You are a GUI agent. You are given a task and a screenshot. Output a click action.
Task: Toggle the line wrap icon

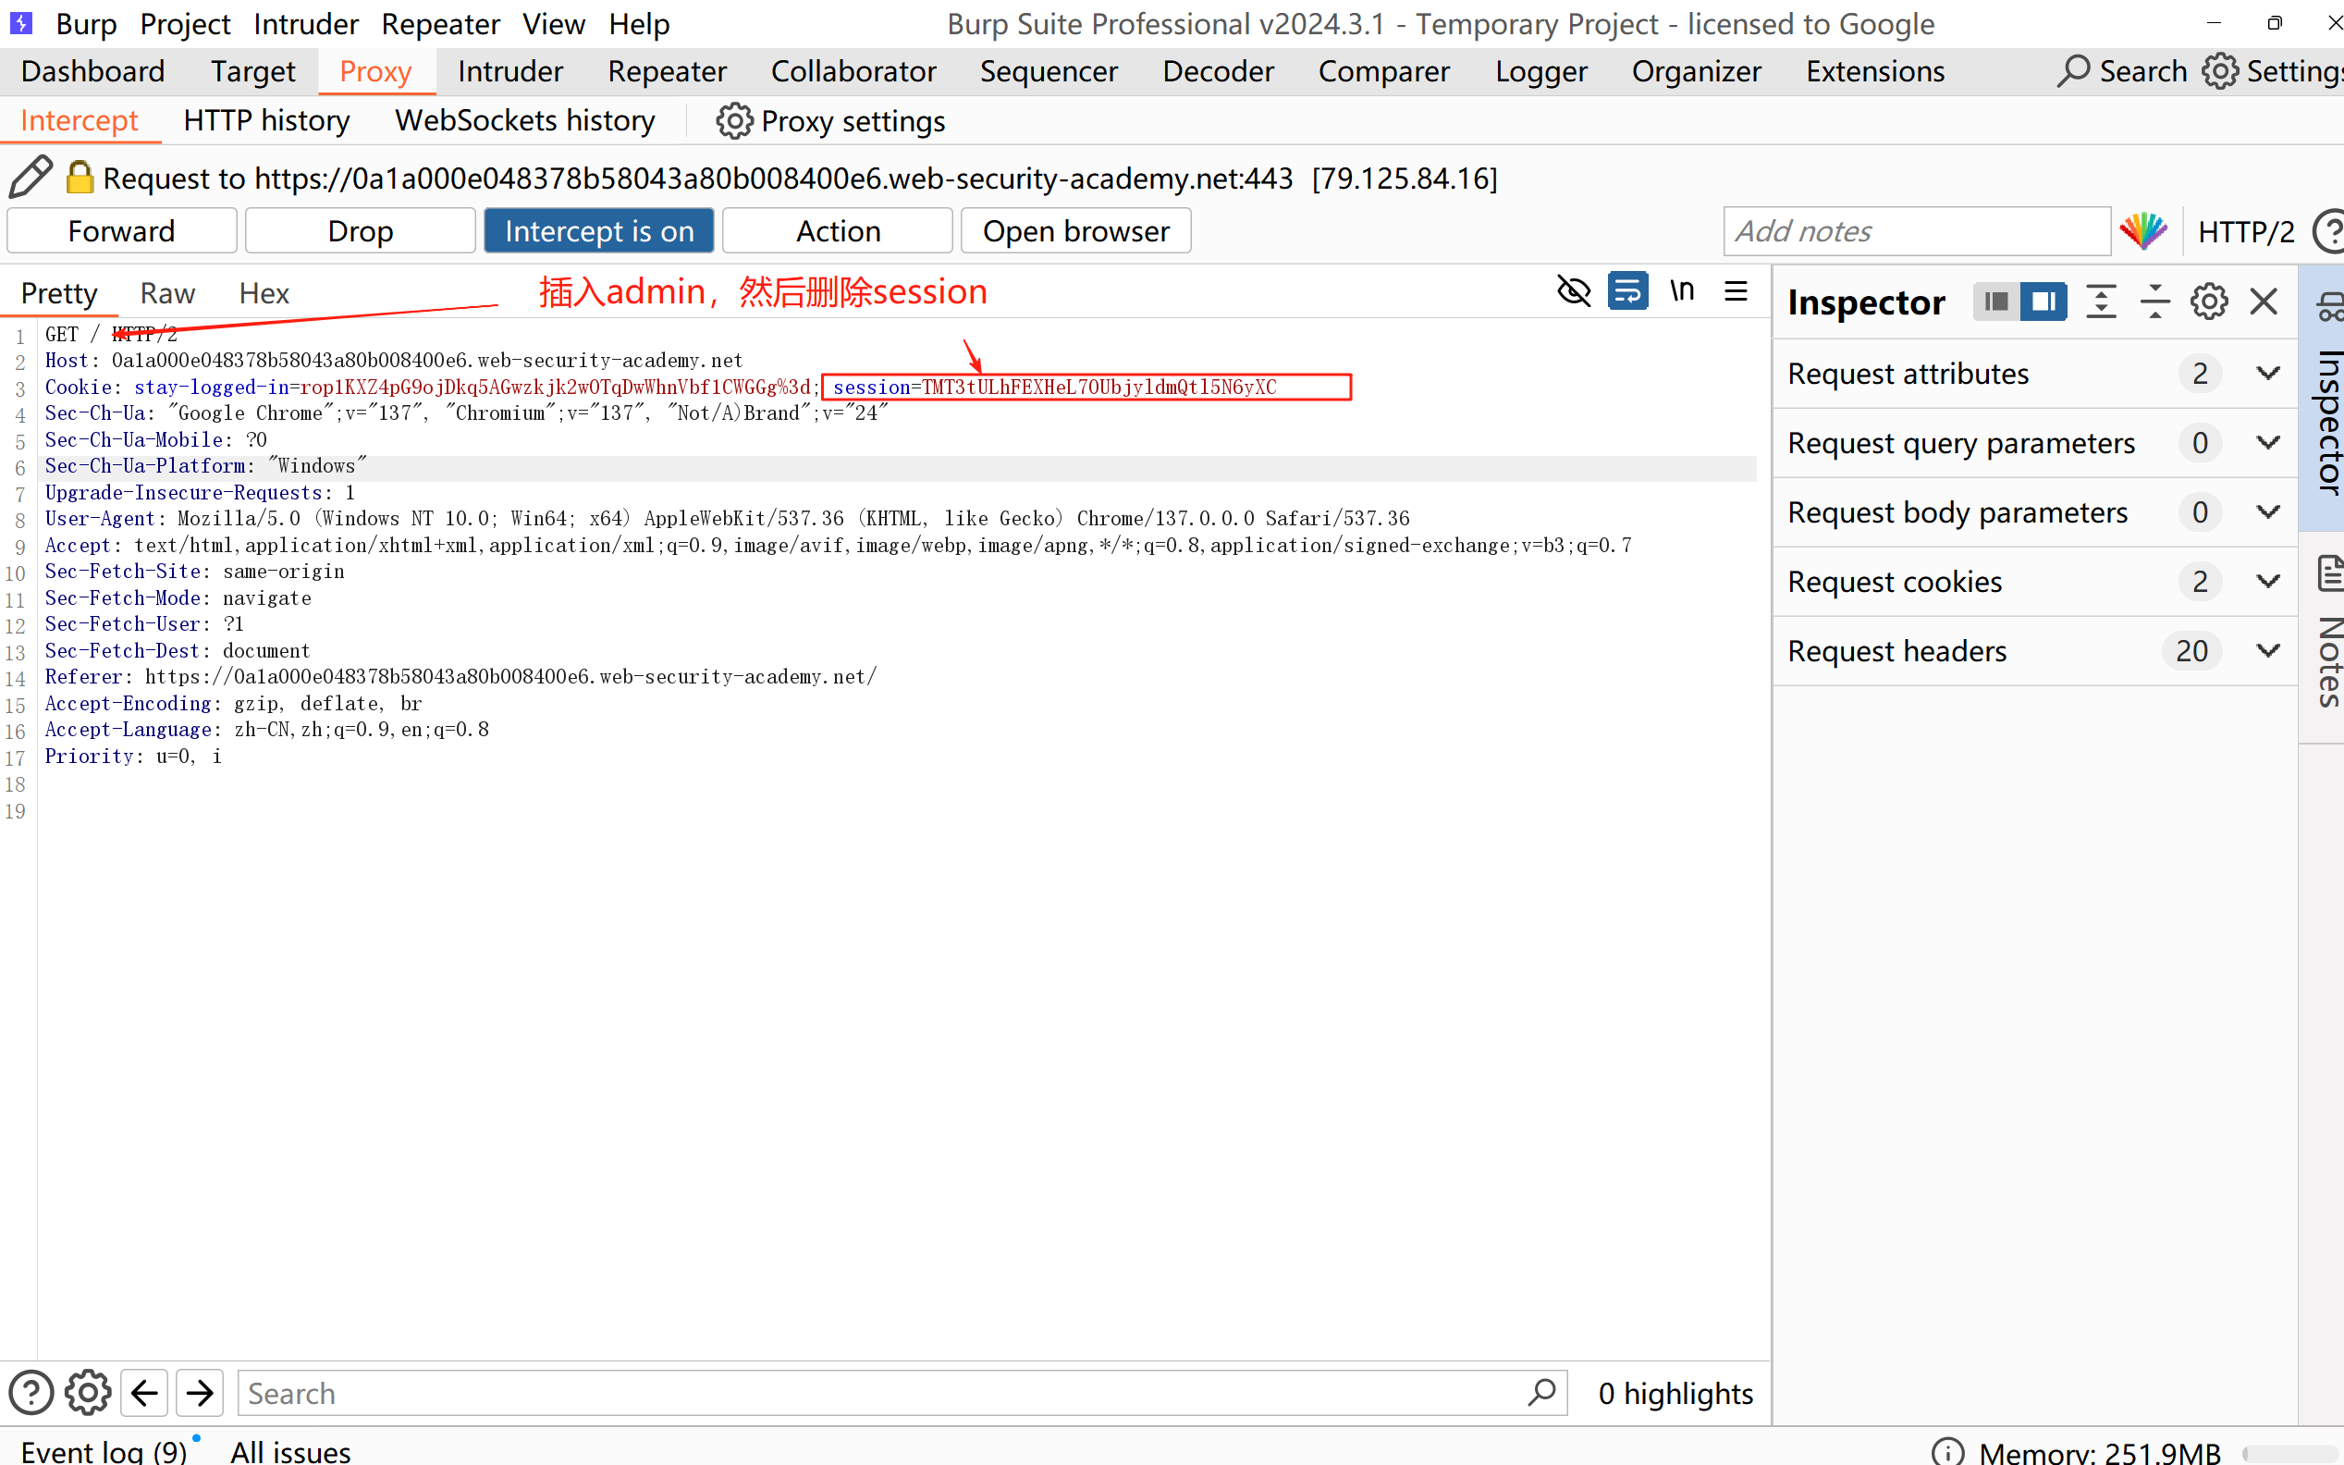pos(1627,290)
